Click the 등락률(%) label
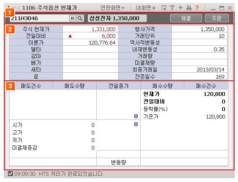The width and height of the screenshot is (238, 182). (155, 109)
